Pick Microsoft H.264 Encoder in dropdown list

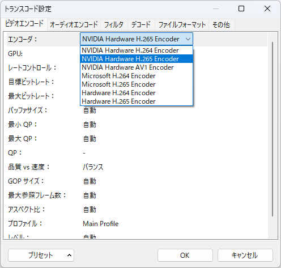(137, 76)
